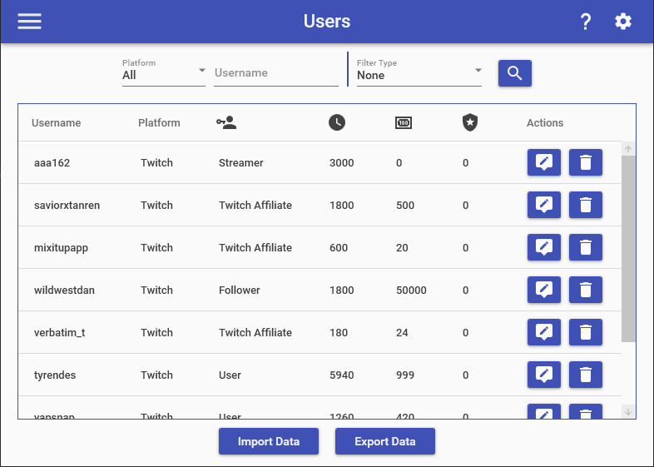Viewport: 654px width, 467px height.
Task: Delete user wildwestdan
Action: click(585, 291)
